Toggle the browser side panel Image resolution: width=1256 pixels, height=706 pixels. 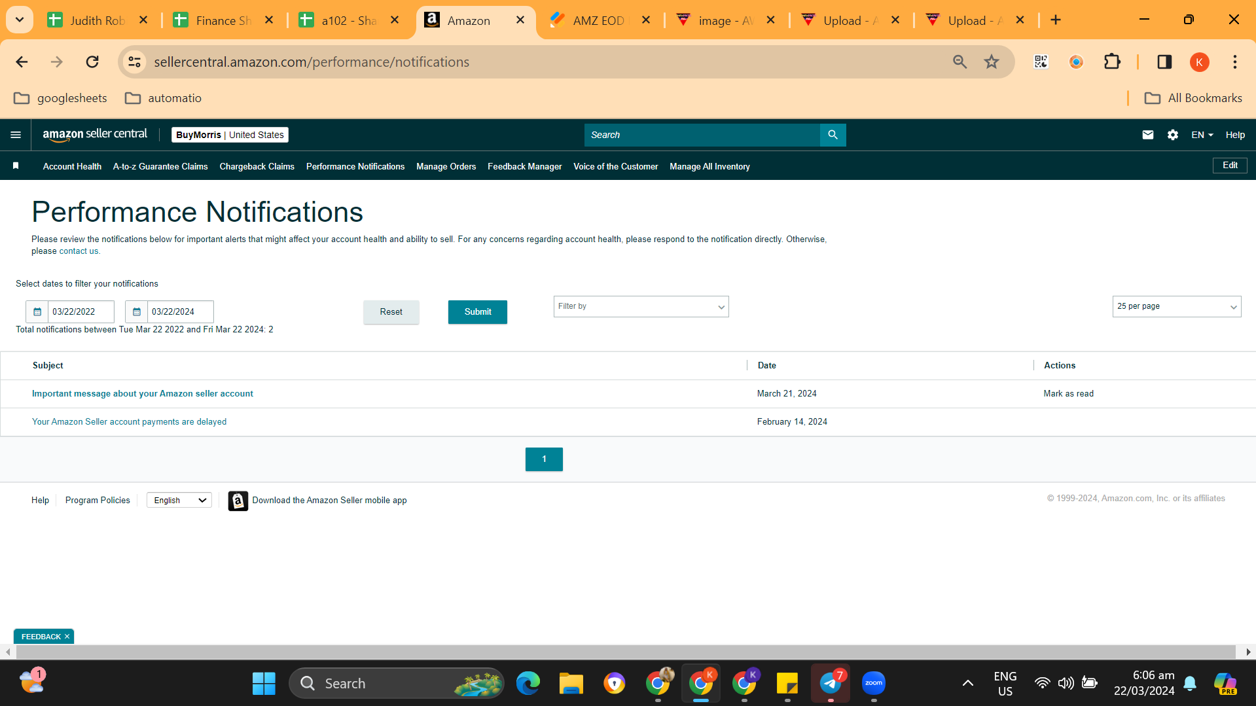click(x=1164, y=62)
